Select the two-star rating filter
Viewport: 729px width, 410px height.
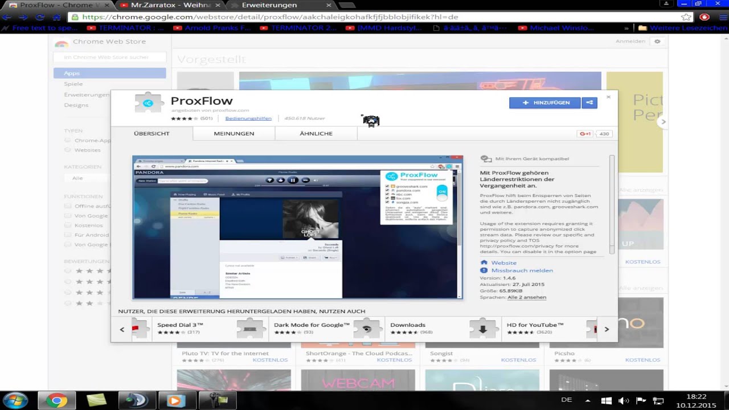(x=68, y=303)
